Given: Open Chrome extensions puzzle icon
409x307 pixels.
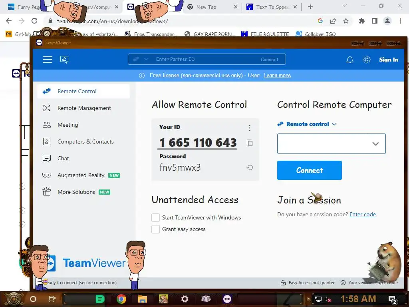Looking at the screenshot, I should point(362,21).
